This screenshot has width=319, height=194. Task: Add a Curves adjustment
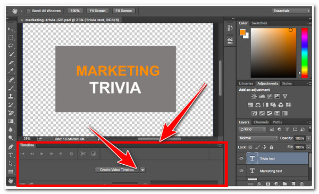click(270, 96)
